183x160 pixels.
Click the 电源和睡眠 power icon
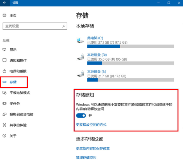[x=4, y=71]
